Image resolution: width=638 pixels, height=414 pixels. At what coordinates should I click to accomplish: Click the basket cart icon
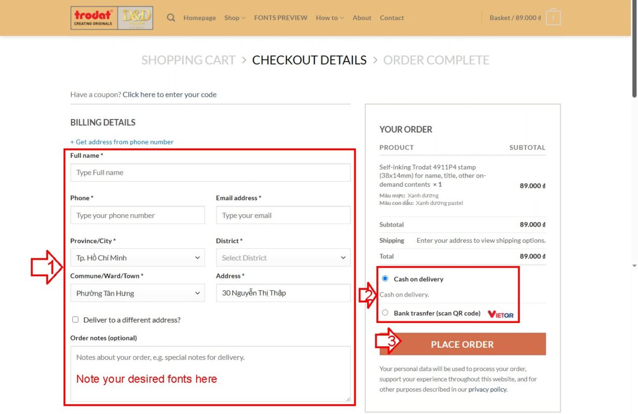pos(553,18)
